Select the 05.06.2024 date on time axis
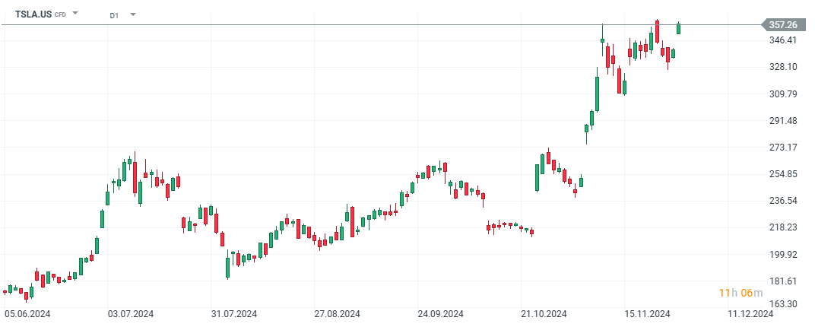Viewport: 815px width, 327px height. click(27, 314)
